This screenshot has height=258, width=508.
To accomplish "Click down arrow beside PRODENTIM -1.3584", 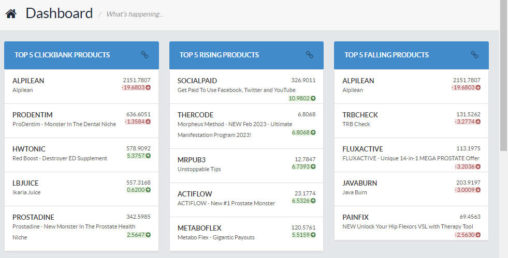I will (148, 122).
